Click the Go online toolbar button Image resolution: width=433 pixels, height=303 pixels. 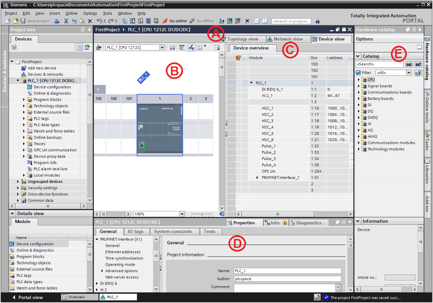point(175,21)
